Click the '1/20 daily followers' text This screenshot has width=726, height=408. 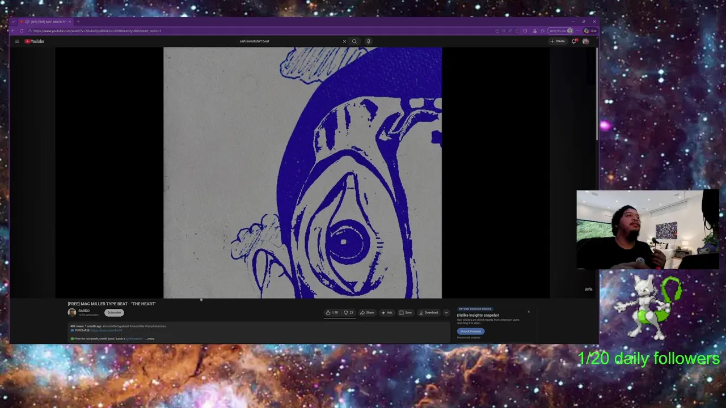coord(649,359)
